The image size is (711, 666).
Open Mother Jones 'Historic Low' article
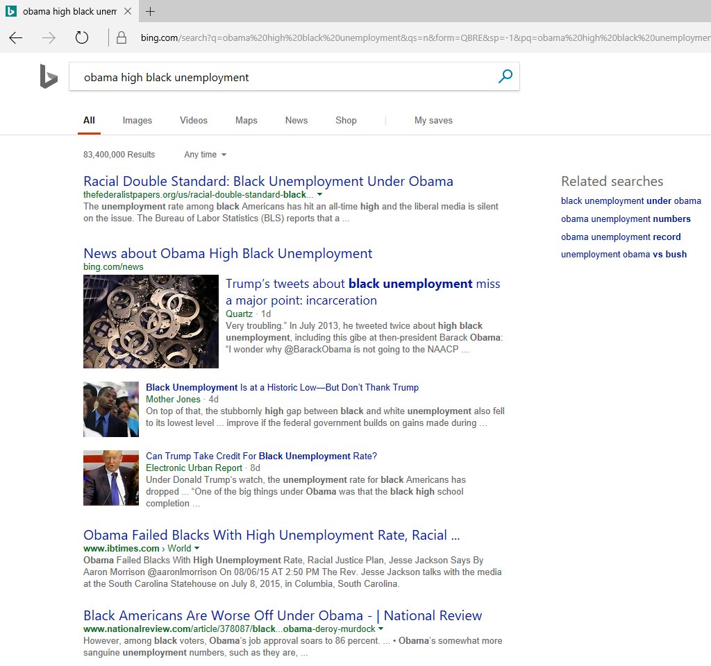tap(282, 387)
